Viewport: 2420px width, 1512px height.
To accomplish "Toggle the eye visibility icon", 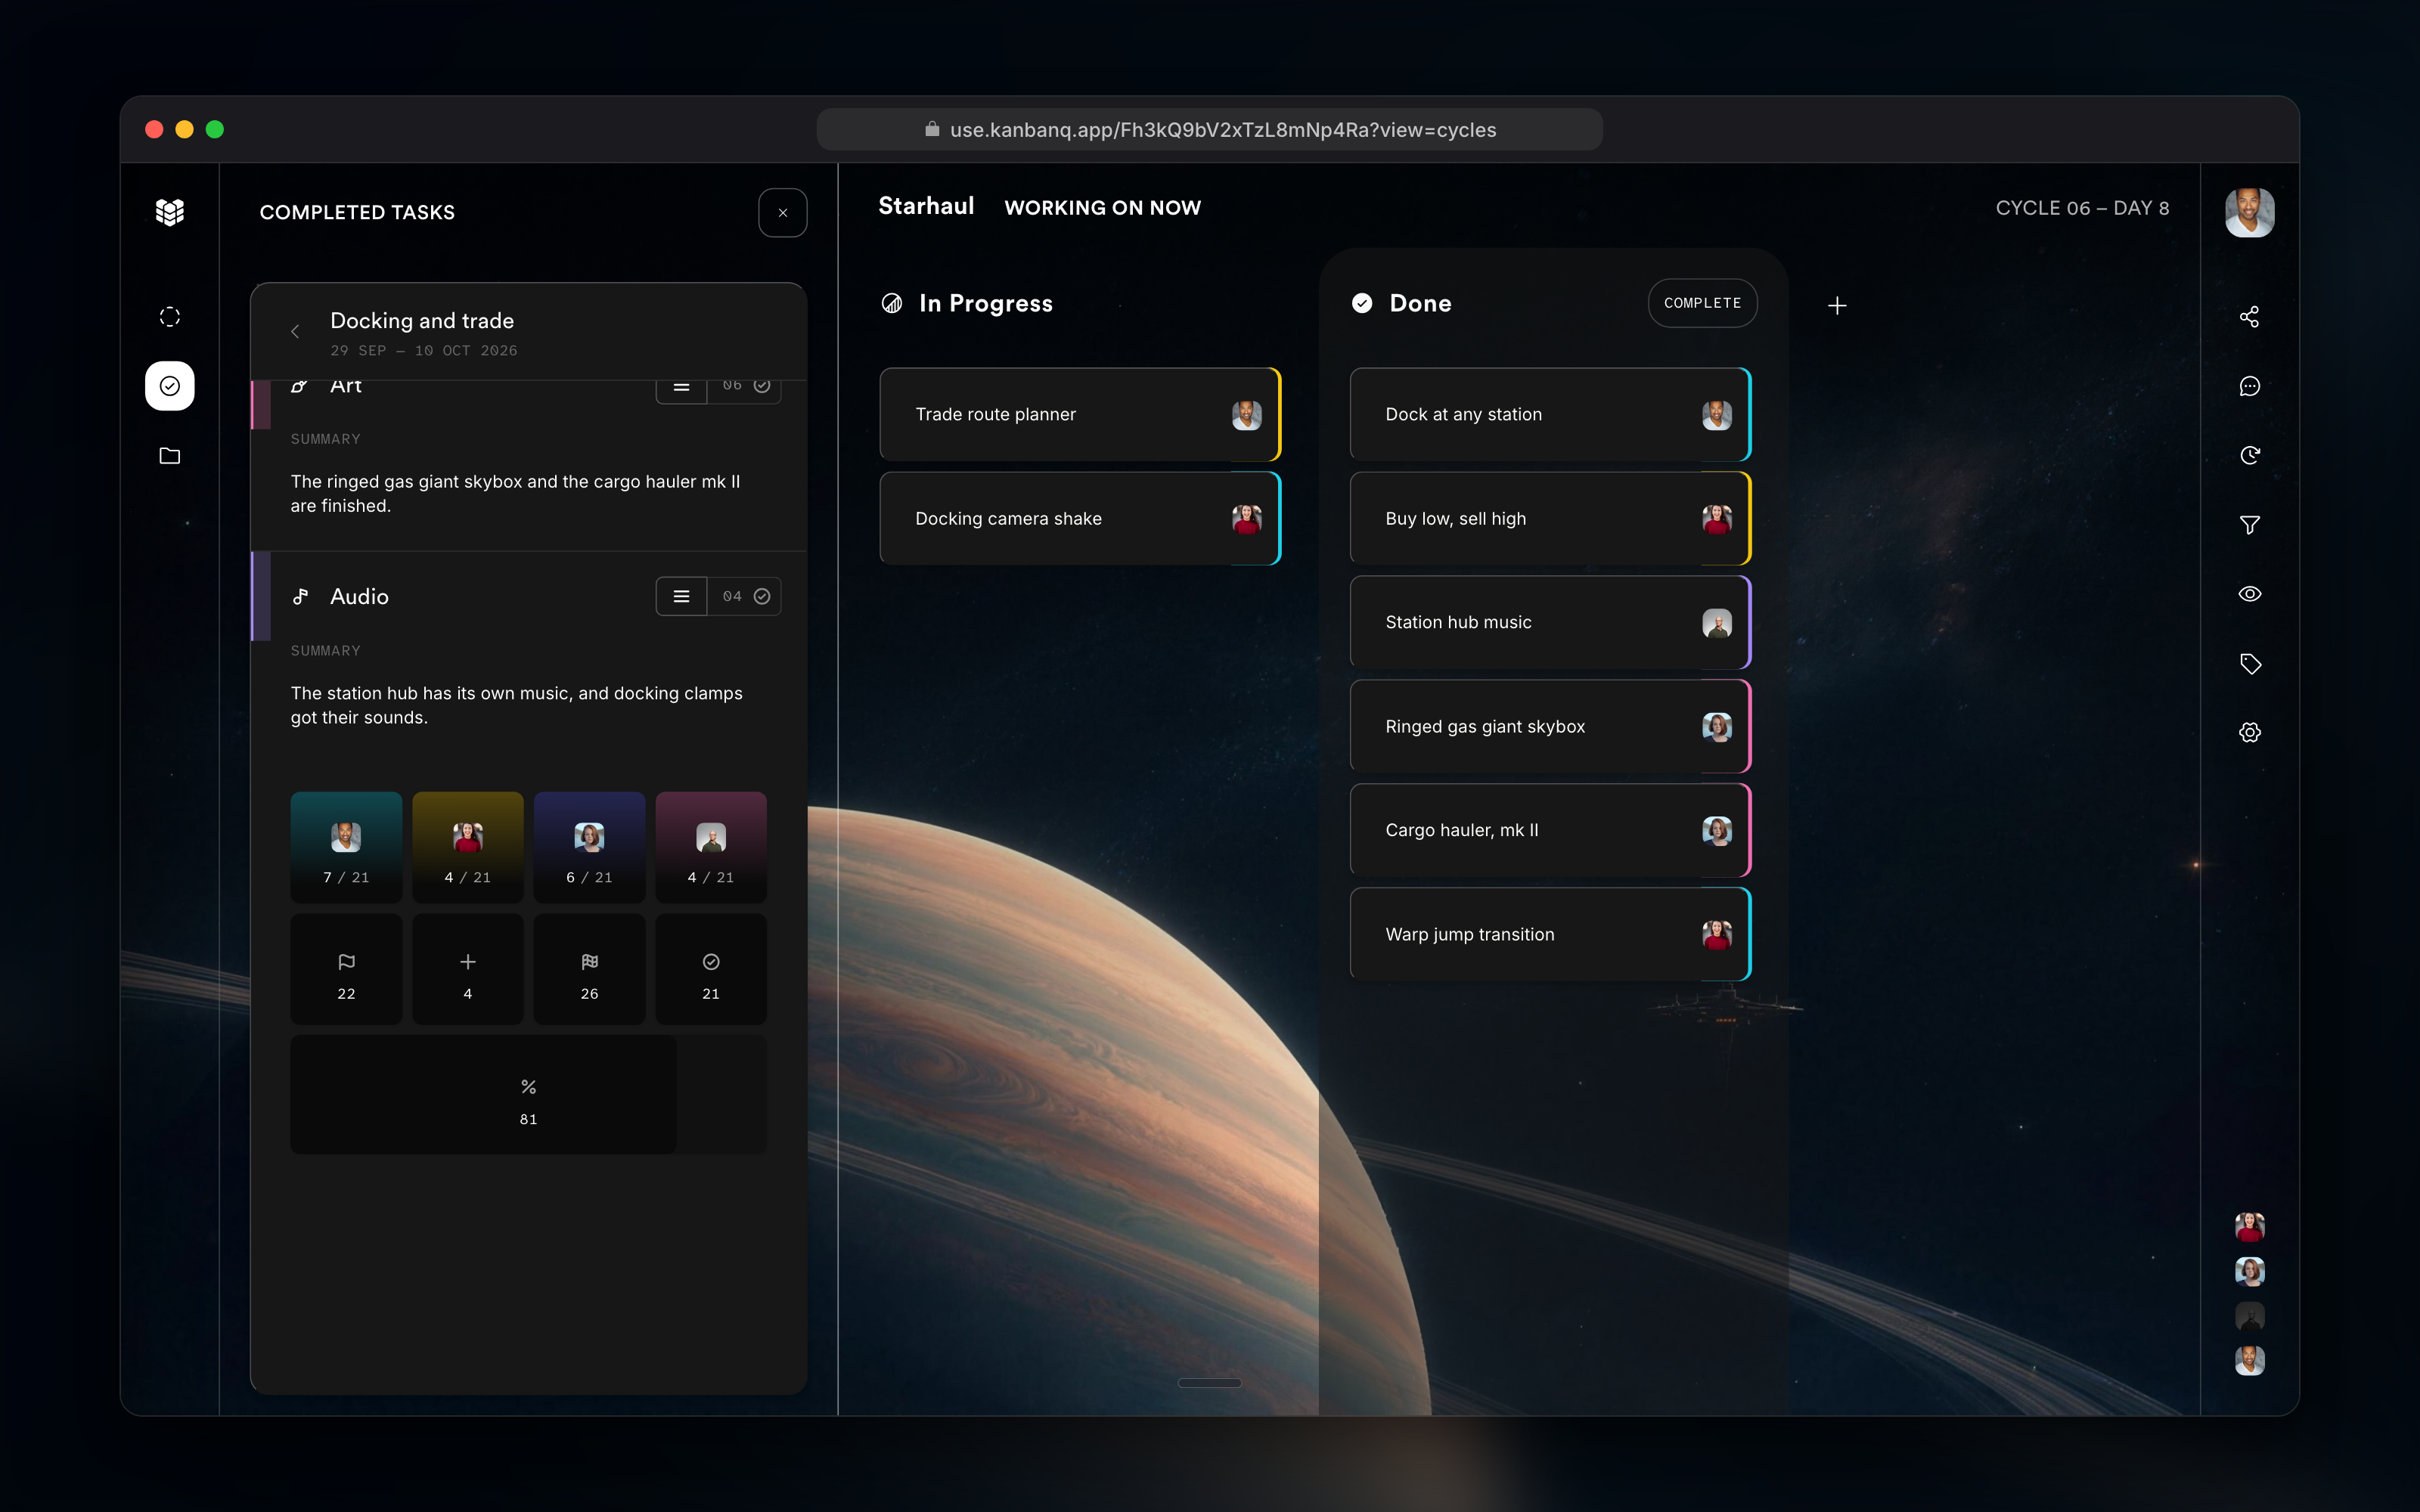I will click(2249, 594).
